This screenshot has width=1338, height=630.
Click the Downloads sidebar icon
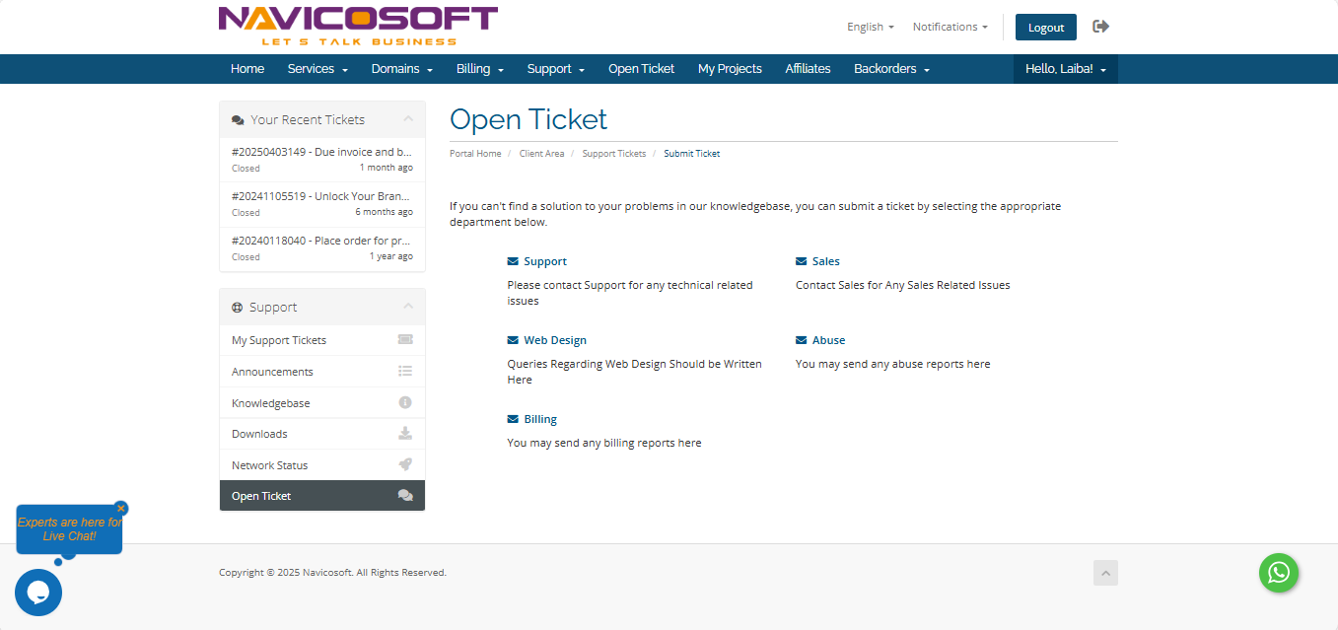405,434
